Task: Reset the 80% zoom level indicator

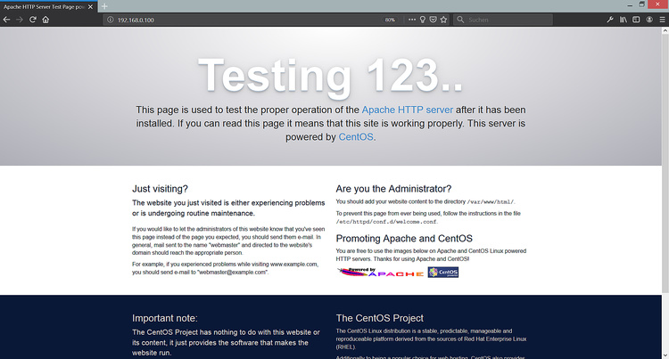Action: pyautogui.click(x=390, y=19)
